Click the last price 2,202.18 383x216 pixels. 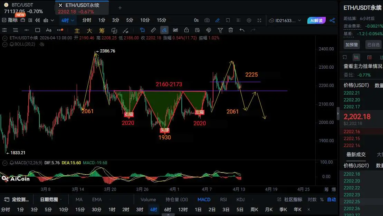pos(357,117)
